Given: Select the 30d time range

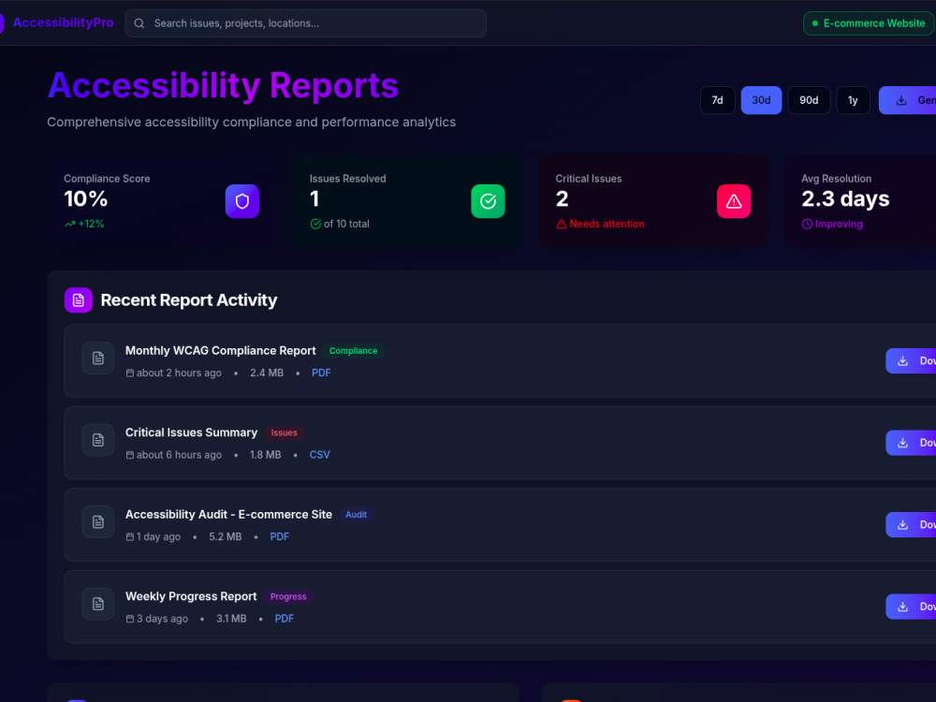Looking at the screenshot, I should click(x=761, y=100).
